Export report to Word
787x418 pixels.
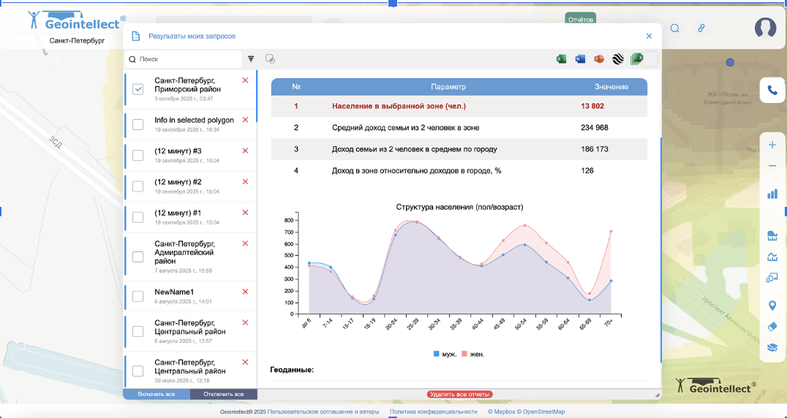(x=581, y=59)
